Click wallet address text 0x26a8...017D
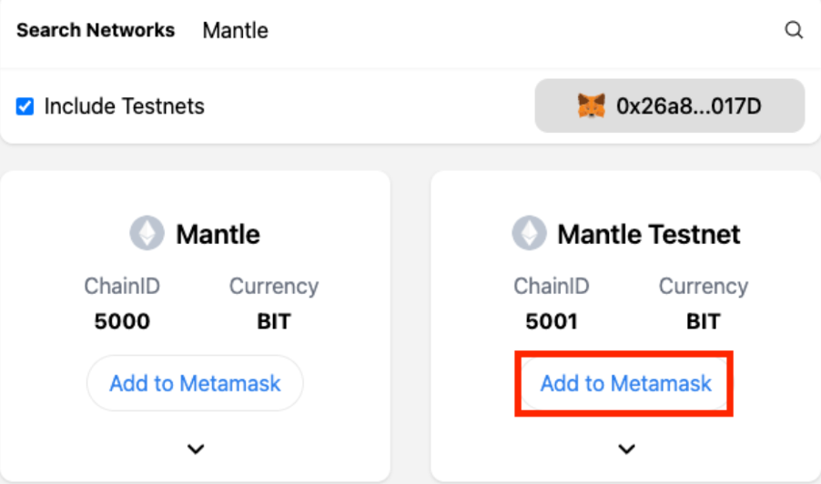This screenshot has height=484, width=821. coord(688,106)
